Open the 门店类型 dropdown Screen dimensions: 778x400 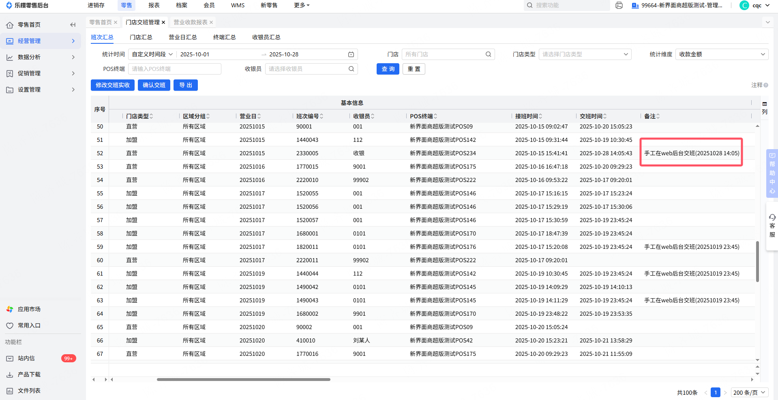click(585, 54)
